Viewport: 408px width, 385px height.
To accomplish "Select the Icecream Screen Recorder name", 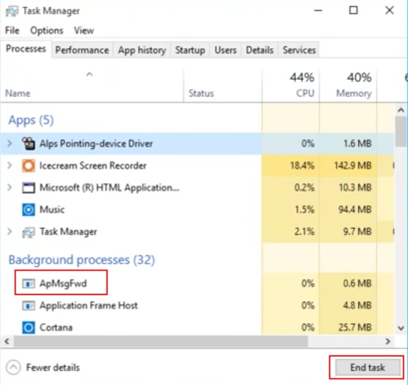I will click(x=93, y=166).
